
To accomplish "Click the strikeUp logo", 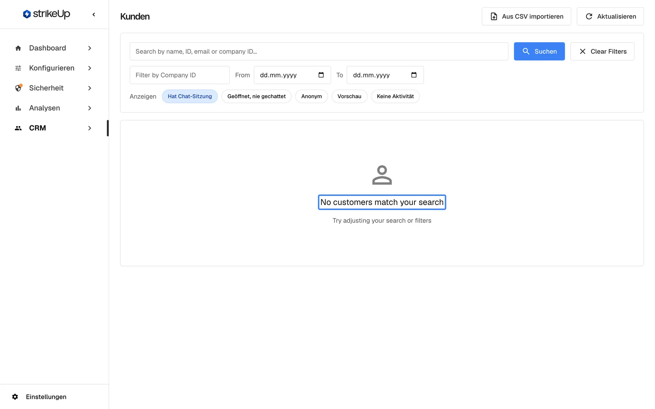I will pos(46,14).
